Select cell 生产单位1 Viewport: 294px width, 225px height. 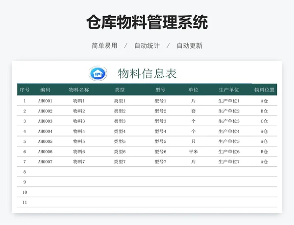coord(229,101)
